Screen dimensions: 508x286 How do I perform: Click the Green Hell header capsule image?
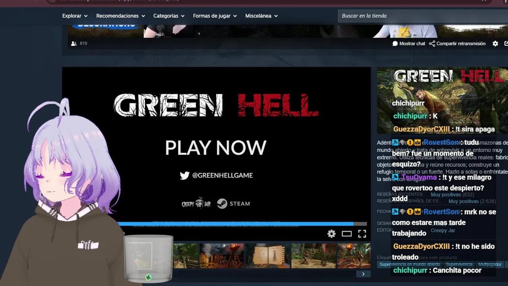tap(443, 100)
